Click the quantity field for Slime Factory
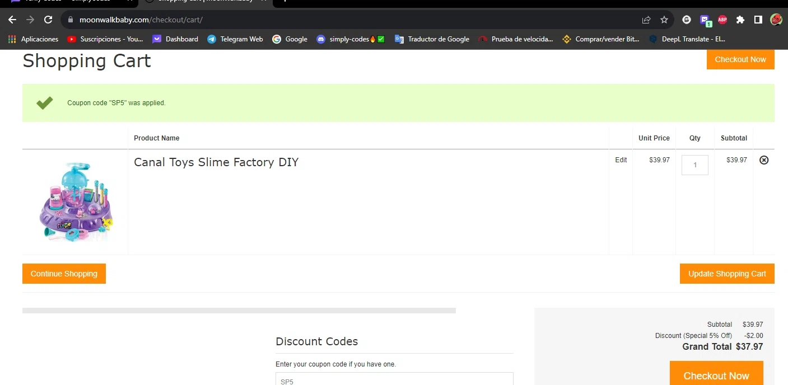 pyautogui.click(x=695, y=165)
